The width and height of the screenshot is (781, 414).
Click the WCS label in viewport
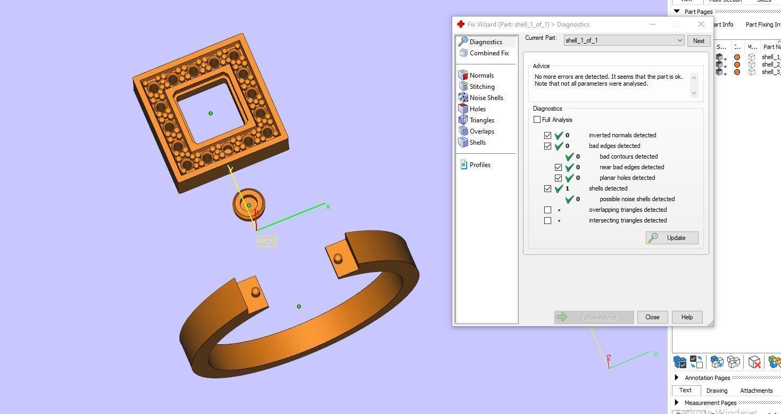(x=267, y=241)
